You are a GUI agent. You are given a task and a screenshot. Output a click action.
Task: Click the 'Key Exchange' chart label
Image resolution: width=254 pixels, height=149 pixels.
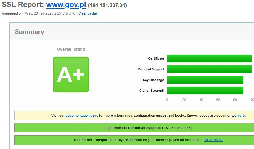153,80
